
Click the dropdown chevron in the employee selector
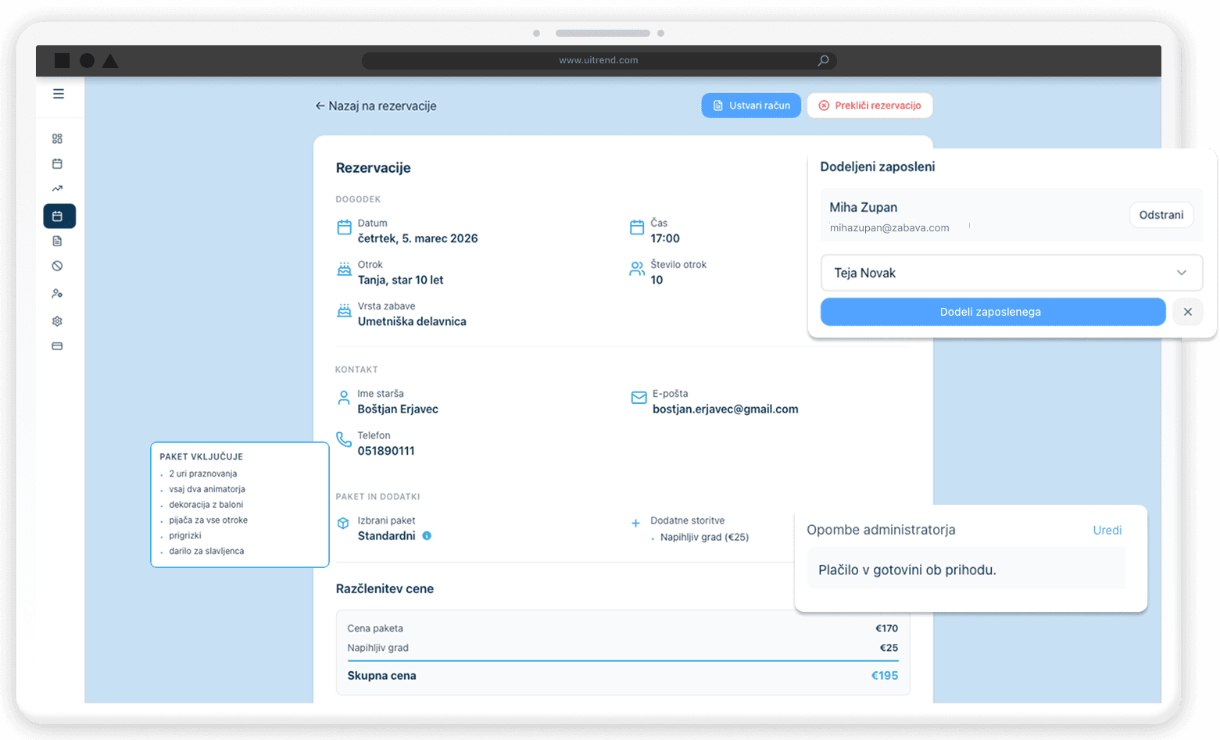[1181, 273]
